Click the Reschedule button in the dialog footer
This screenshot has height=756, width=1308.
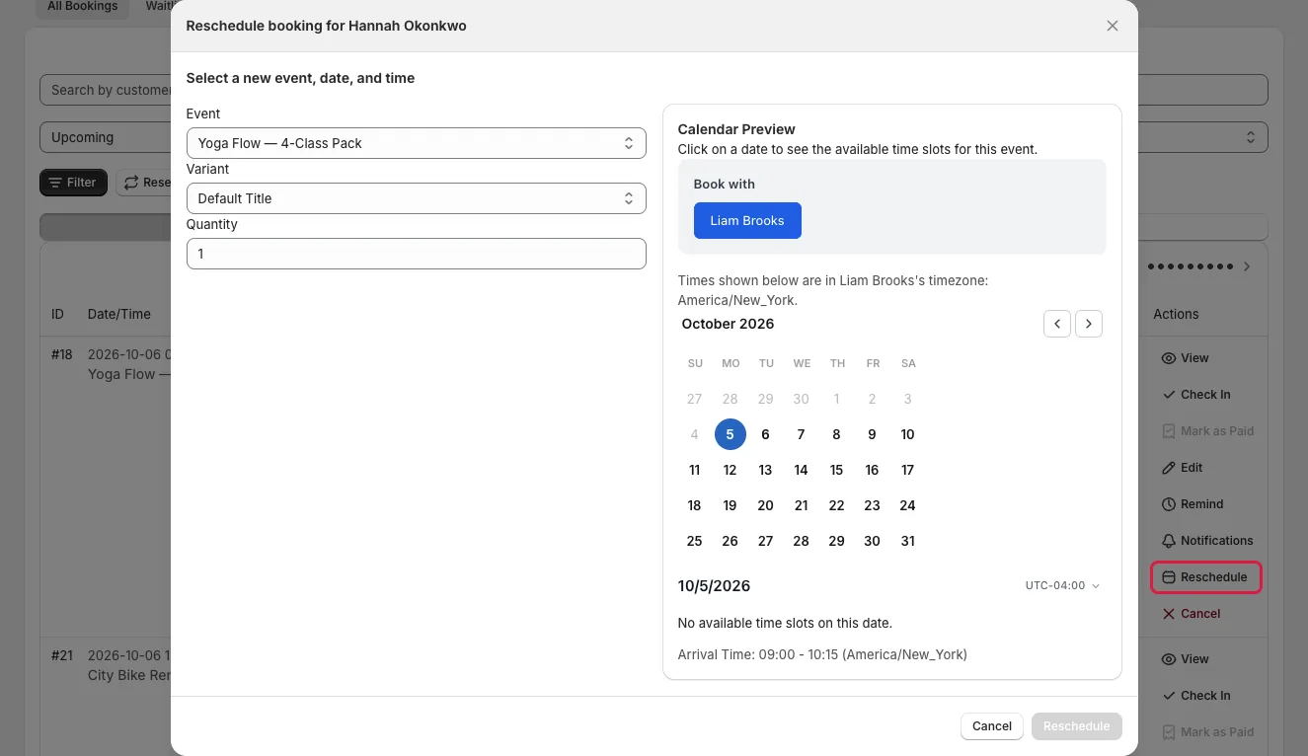(1077, 726)
